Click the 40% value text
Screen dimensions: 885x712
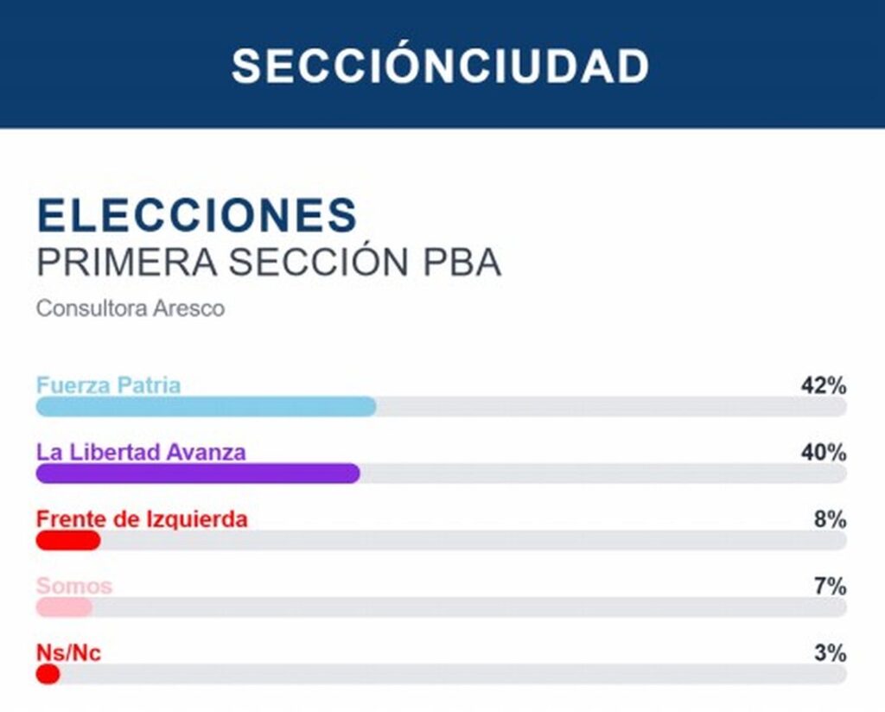coord(824,453)
